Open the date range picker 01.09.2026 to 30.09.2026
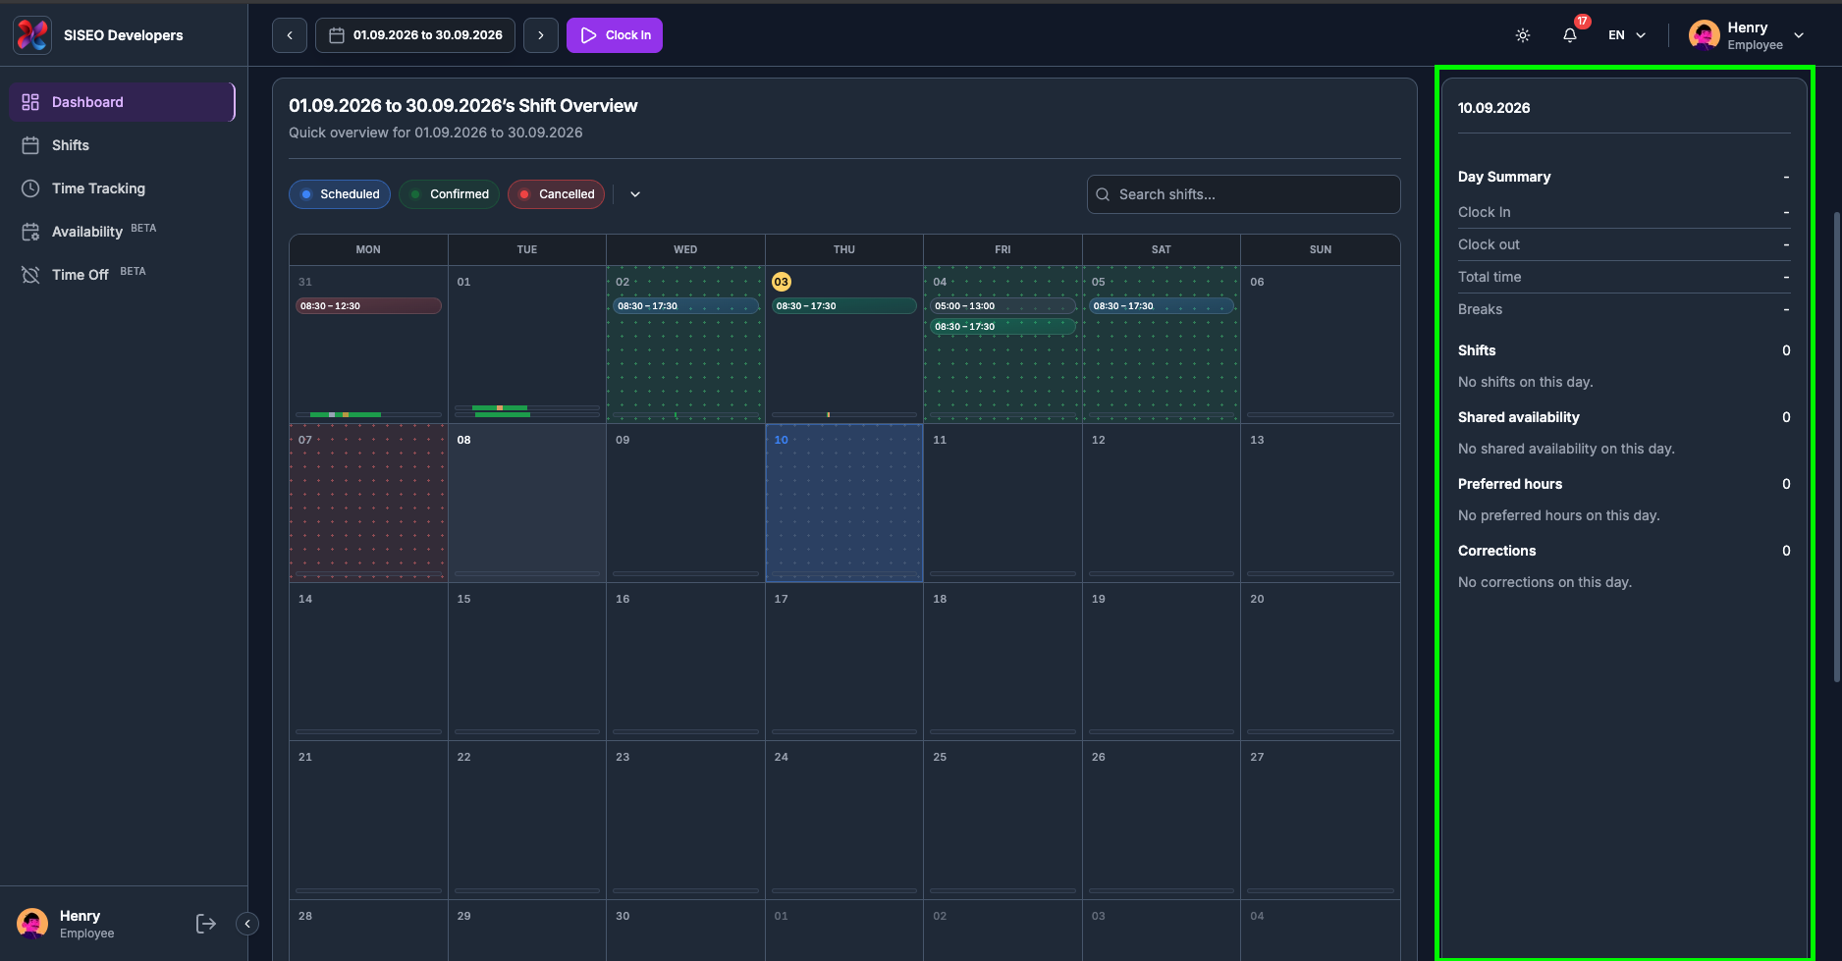The image size is (1842, 961). [415, 35]
